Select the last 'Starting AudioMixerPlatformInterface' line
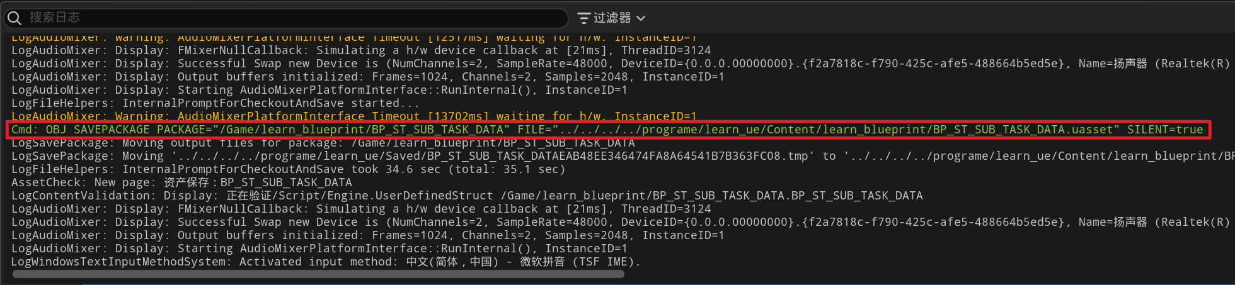This screenshot has height=285, width=1235. [x=319, y=249]
